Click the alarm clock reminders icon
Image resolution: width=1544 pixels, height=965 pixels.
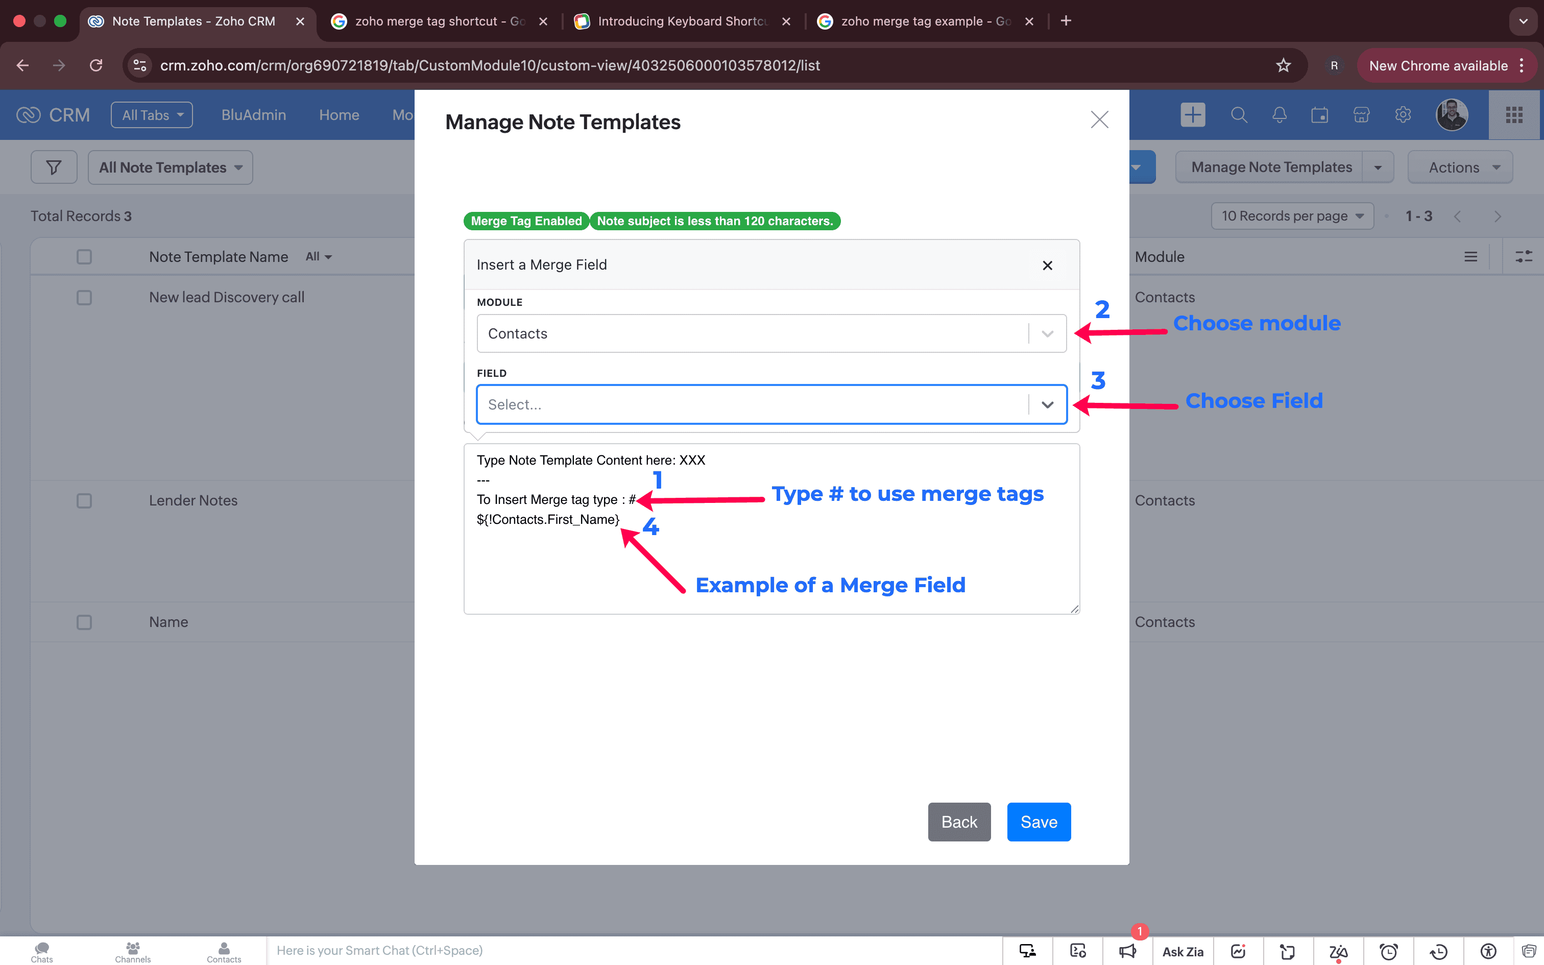click(1388, 951)
